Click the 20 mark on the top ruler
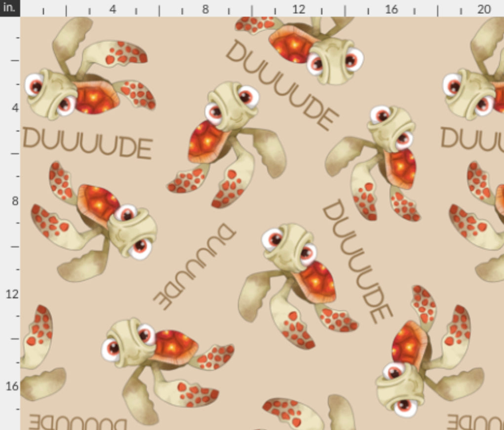 [x=484, y=9]
